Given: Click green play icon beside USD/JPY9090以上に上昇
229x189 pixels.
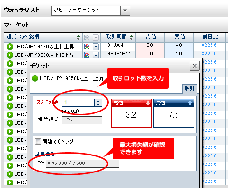Looking at the screenshot, I should click(x=10, y=55).
